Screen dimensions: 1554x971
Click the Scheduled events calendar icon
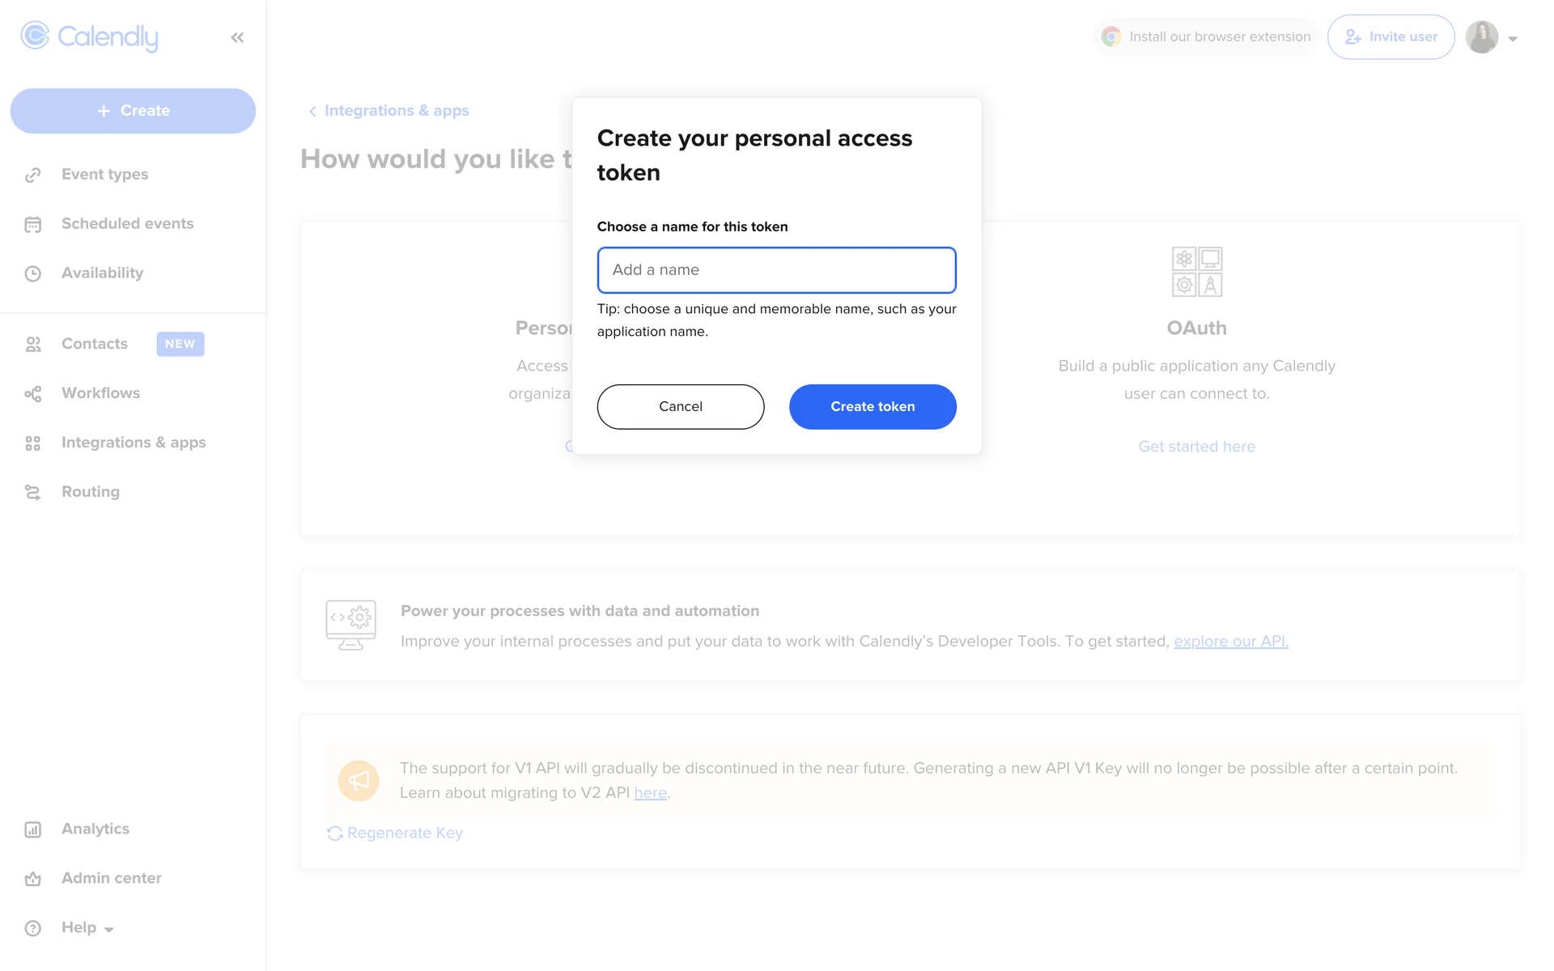[33, 224]
